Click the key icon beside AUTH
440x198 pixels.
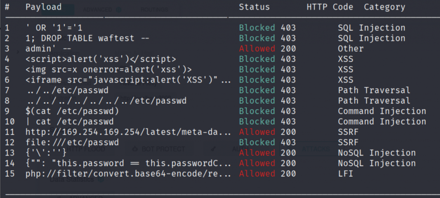[214, 149]
